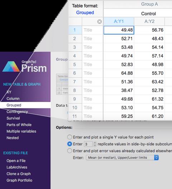172x189 pixels.
Task: Click the cell containing 49.48
Action: tap(119, 30)
